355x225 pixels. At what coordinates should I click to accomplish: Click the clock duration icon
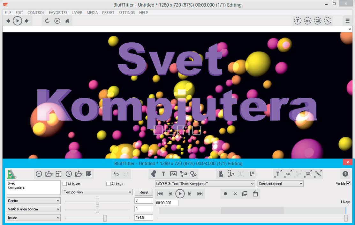point(69,174)
